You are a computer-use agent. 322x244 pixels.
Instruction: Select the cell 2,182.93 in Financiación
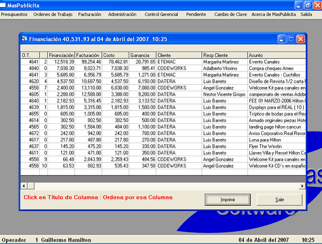tap(61, 101)
